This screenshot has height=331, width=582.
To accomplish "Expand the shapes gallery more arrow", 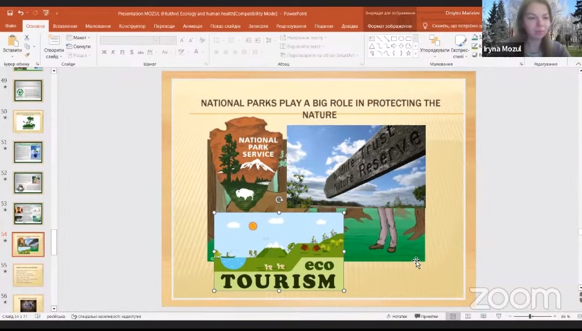I will coord(416,53).
